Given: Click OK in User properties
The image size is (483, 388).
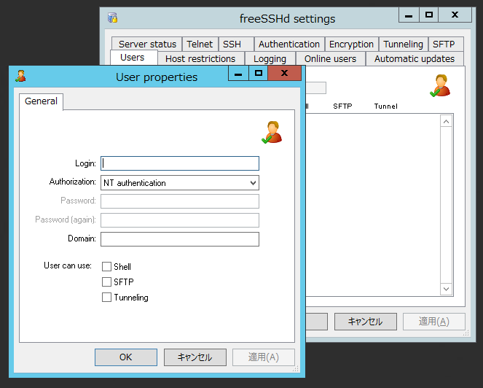Looking at the screenshot, I should (x=126, y=357).
